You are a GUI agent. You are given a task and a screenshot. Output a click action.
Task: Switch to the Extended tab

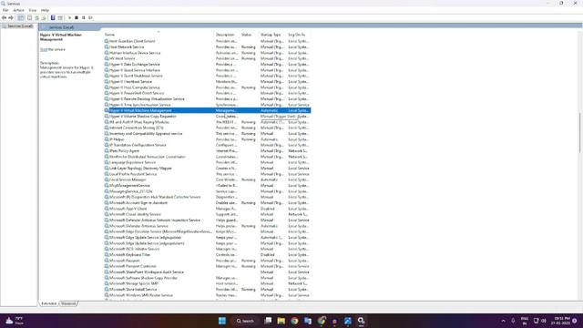(x=48, y=303)
